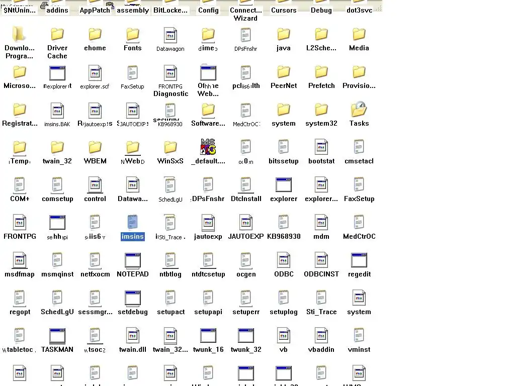The image size is (515, 386).
Task: Select the "comsetup" file name
Action: pos(57,199)
